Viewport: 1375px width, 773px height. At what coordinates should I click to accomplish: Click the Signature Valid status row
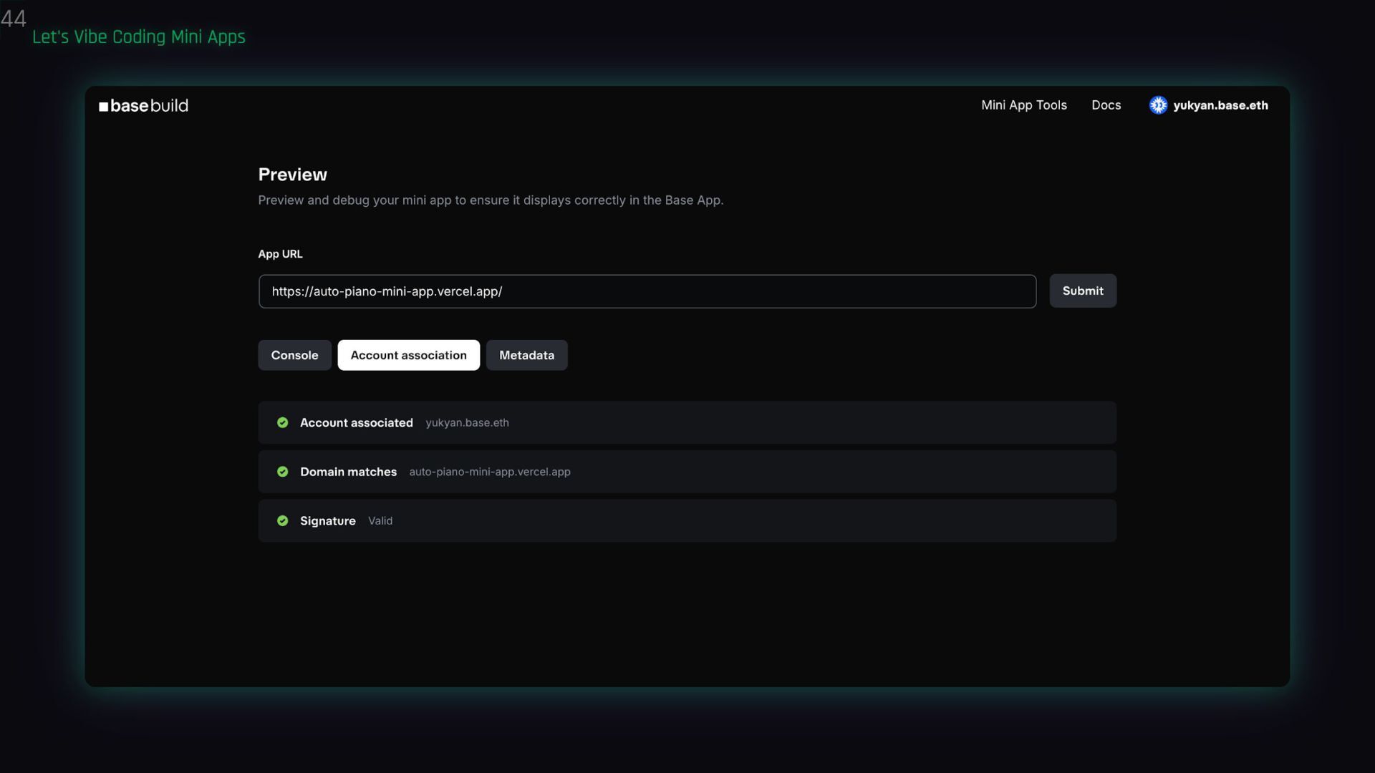[x=686, y=521]
